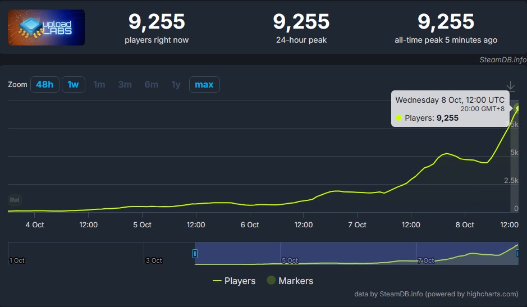Image resolution: width=527 pixels, height=307 pixels.
Task: Select the 1w zoom range
Action: (x=73, y=85)
